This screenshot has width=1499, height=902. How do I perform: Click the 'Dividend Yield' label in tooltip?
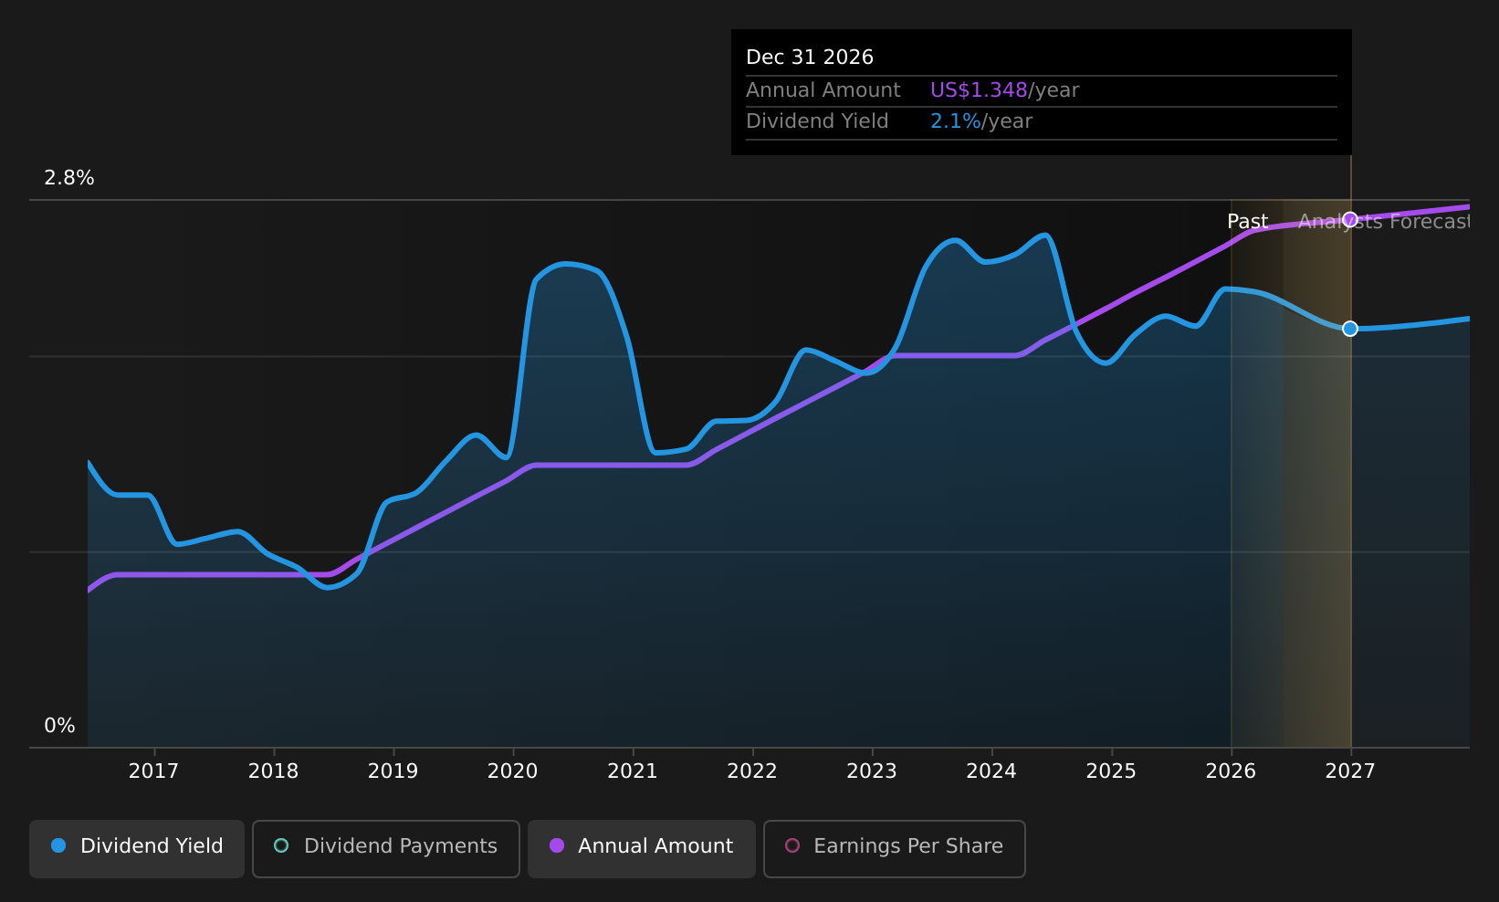[x=817, y=121]
